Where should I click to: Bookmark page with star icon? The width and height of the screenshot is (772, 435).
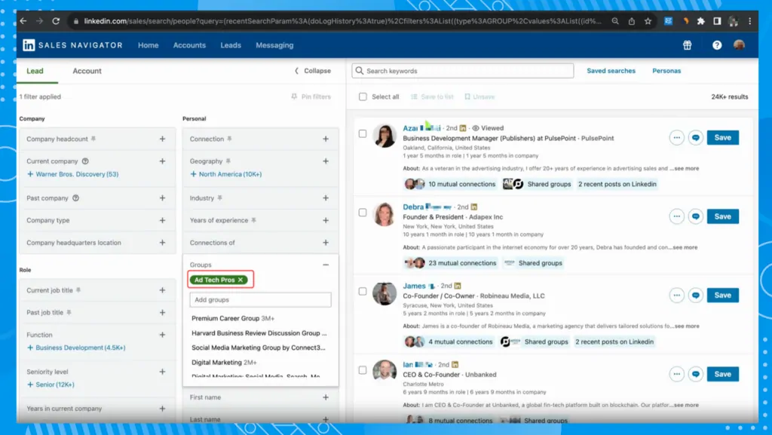tap(648, 21)
